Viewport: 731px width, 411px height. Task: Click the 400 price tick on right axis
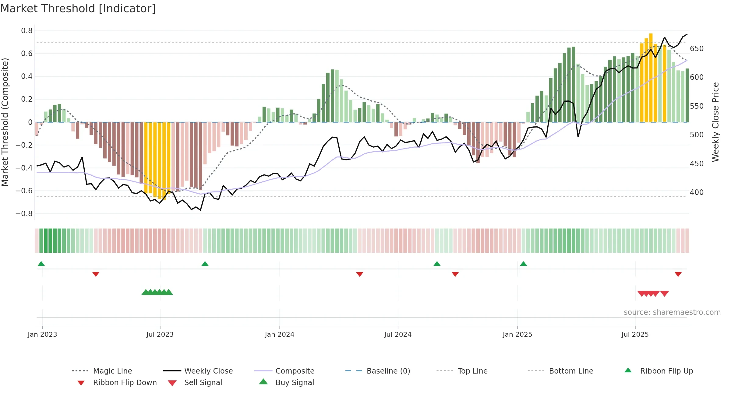(x=697, y=192)
